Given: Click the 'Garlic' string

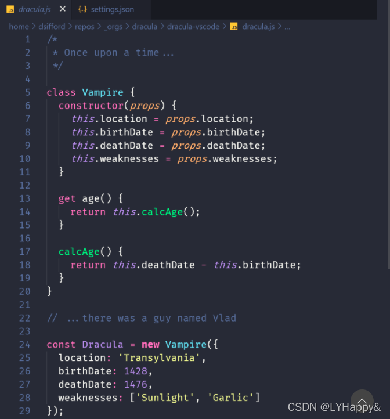Looking at the screenshot, I should (x=230, y=398).
